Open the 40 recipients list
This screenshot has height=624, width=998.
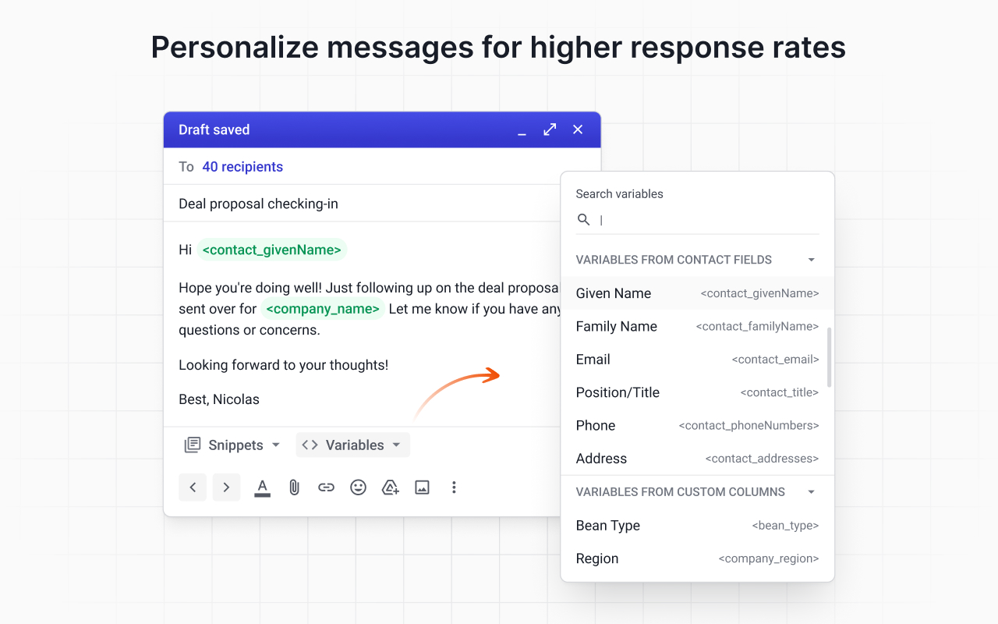click(x=242, y=166)
